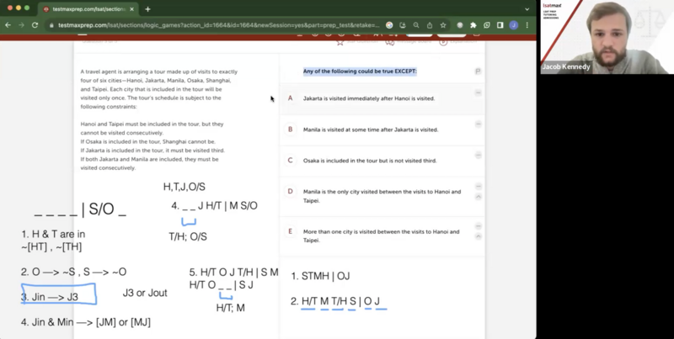
Task: Flag the question using the flag icon
Action: click(478, 72)
